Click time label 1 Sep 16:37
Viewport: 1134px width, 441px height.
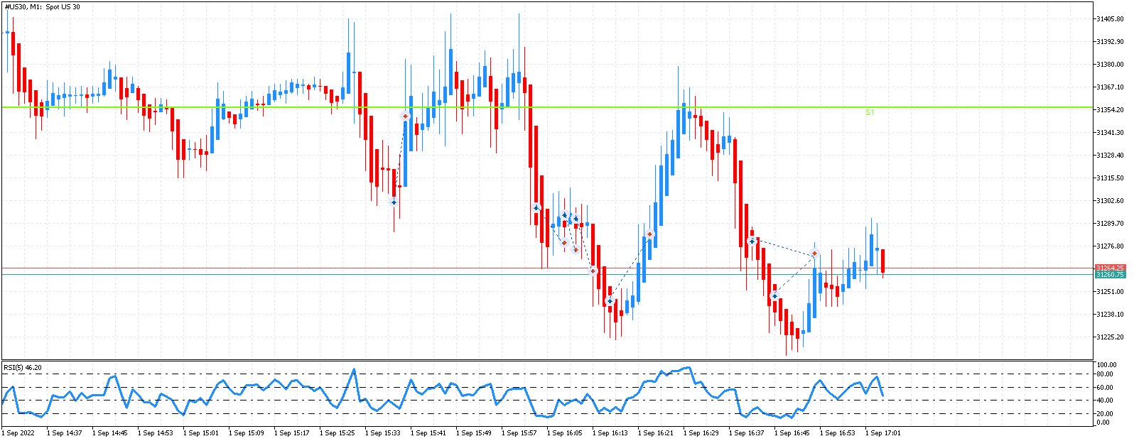coord(747,433)
